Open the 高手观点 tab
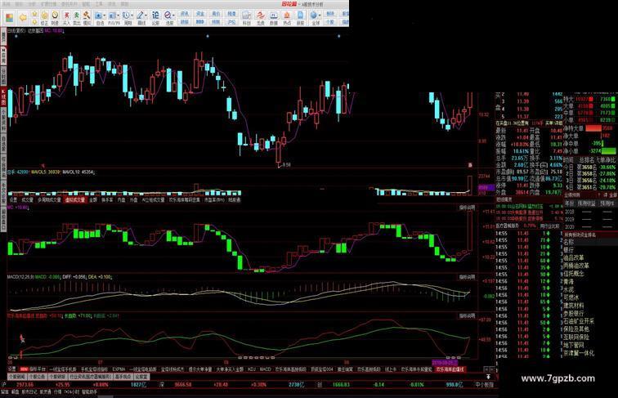 coord(123,377)
